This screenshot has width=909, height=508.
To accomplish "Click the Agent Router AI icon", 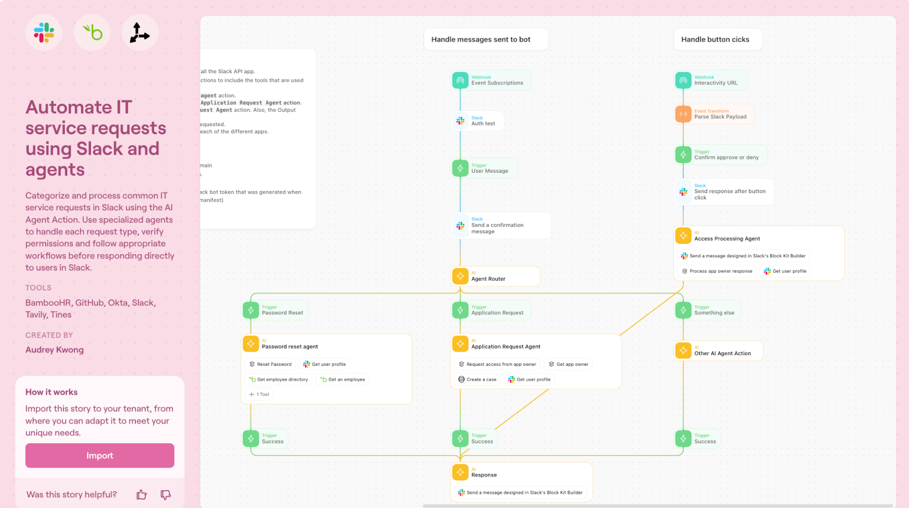I will pos(460,276).
